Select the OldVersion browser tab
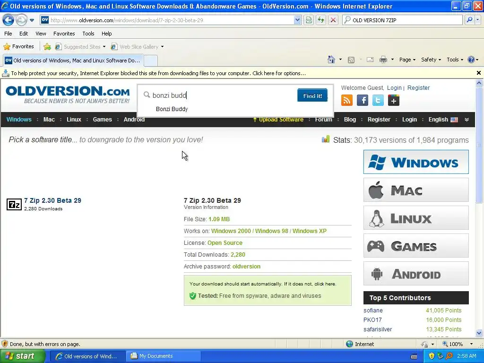 click(x=73, y=60)
